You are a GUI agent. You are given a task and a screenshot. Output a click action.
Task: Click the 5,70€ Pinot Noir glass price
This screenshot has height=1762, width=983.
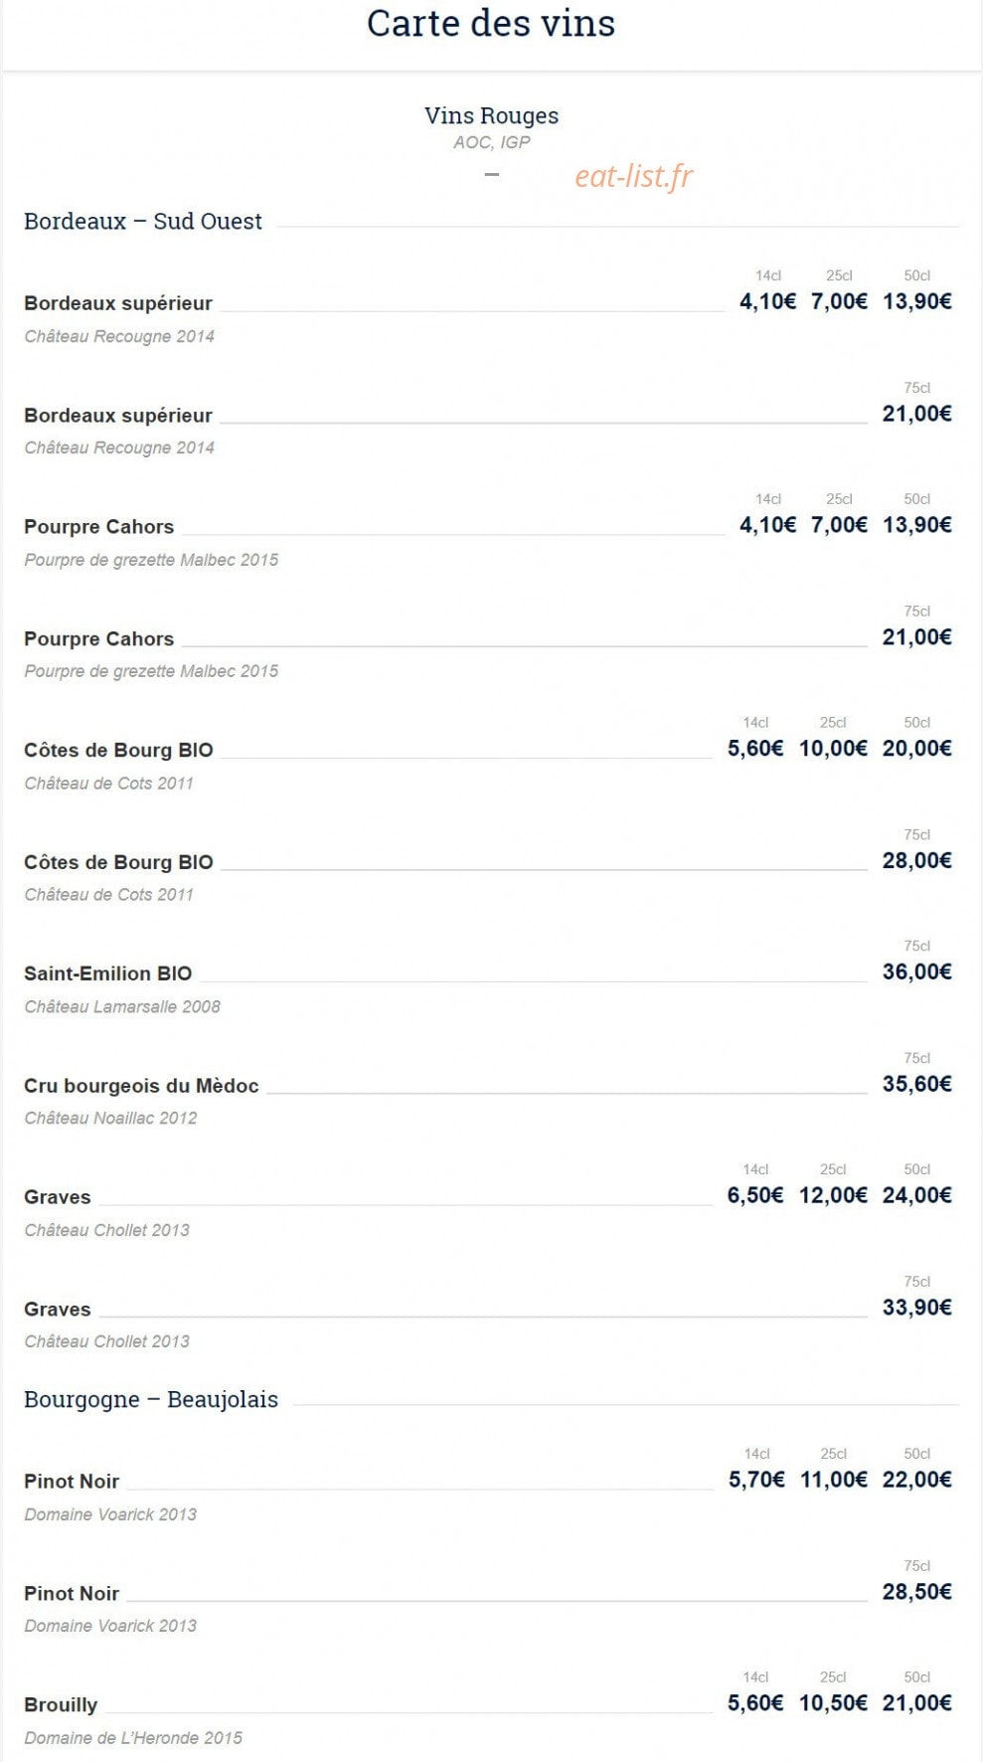coord(755,1480)
